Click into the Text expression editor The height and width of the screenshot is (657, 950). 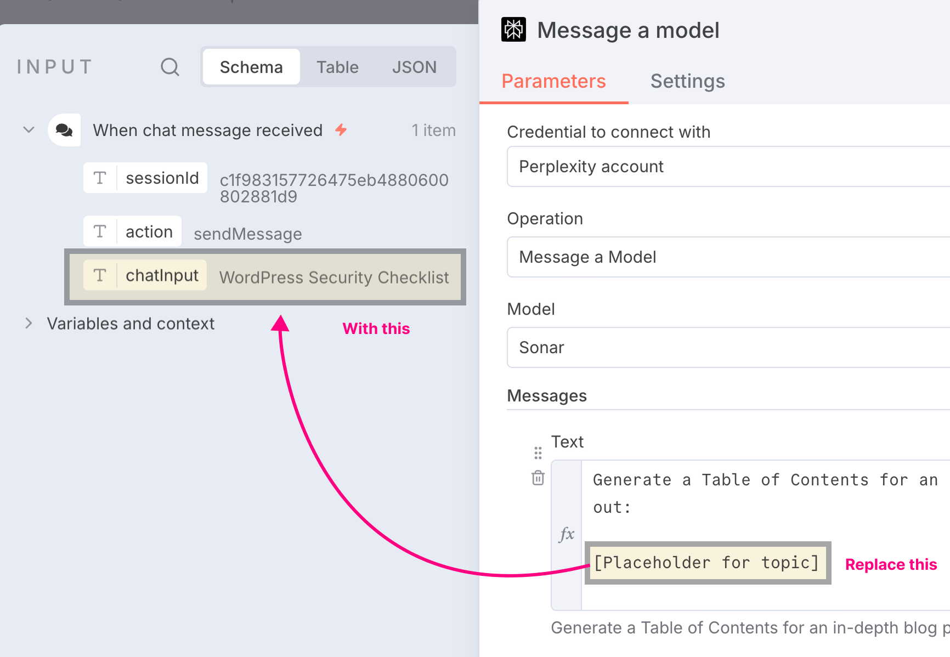tap(765, 535)
